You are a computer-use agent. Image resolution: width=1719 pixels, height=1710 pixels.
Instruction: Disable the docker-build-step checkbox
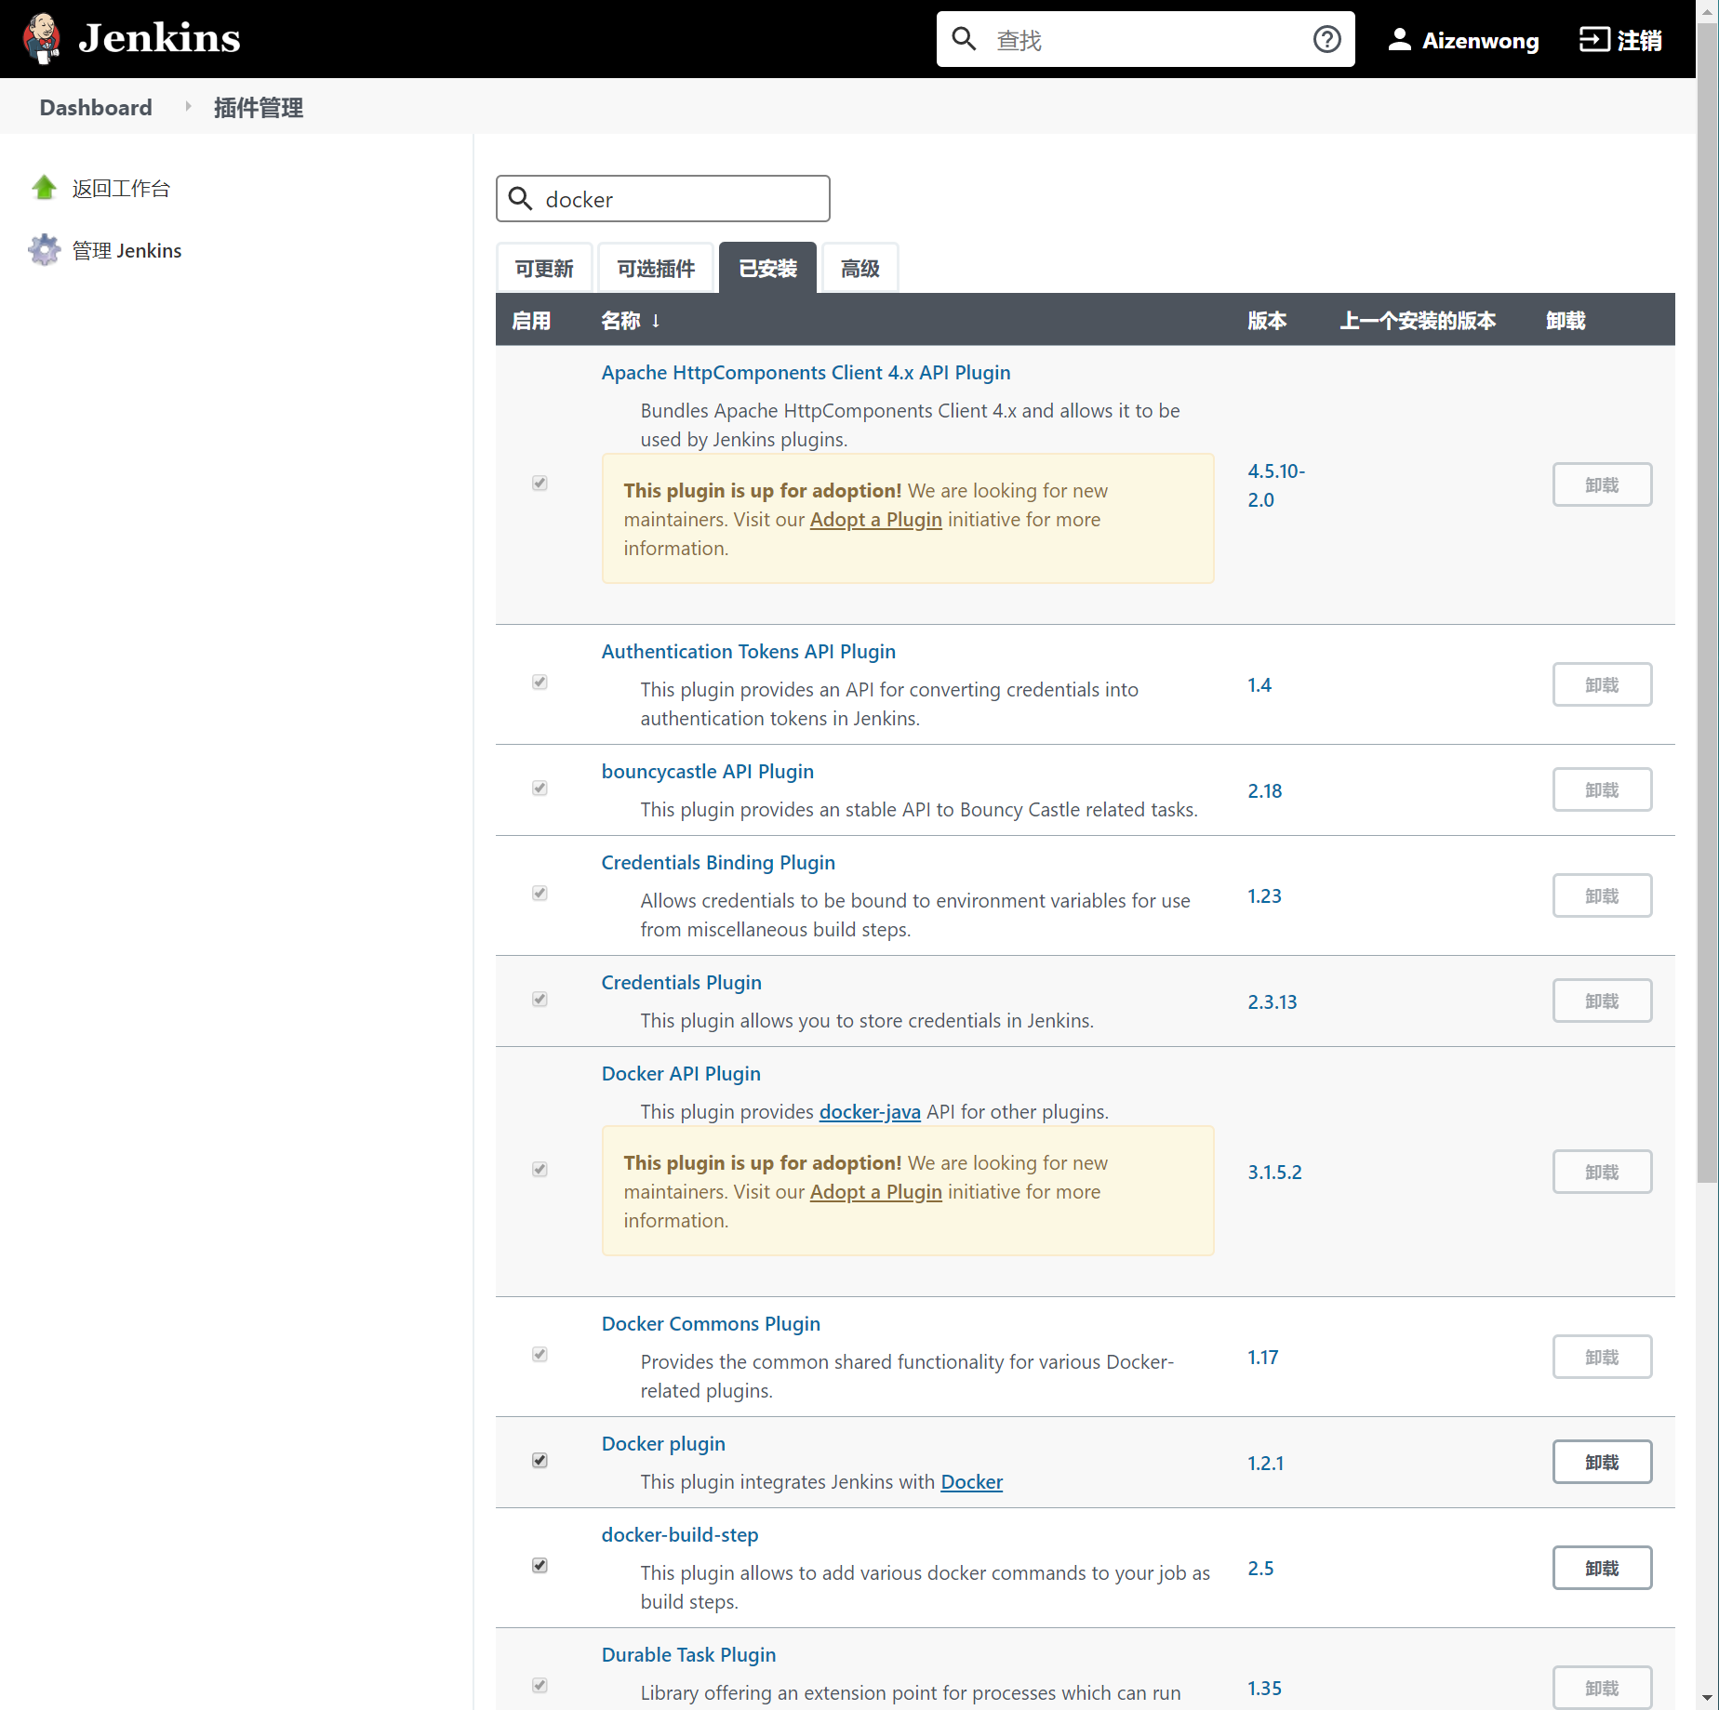pos(540,1566)
